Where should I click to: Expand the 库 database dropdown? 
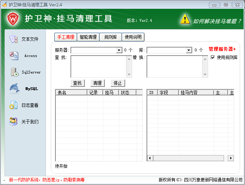click(x=189, y=50)
